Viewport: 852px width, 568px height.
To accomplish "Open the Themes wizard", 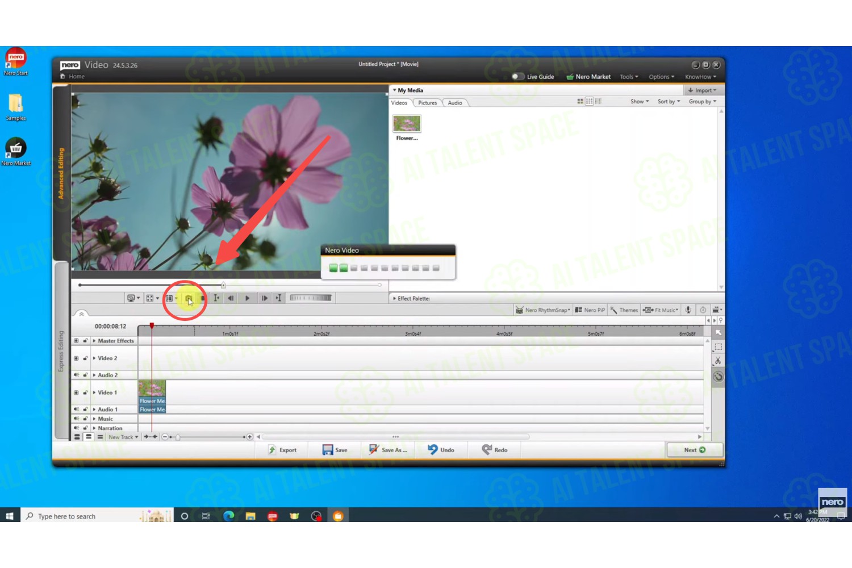I will pos(624,310).
